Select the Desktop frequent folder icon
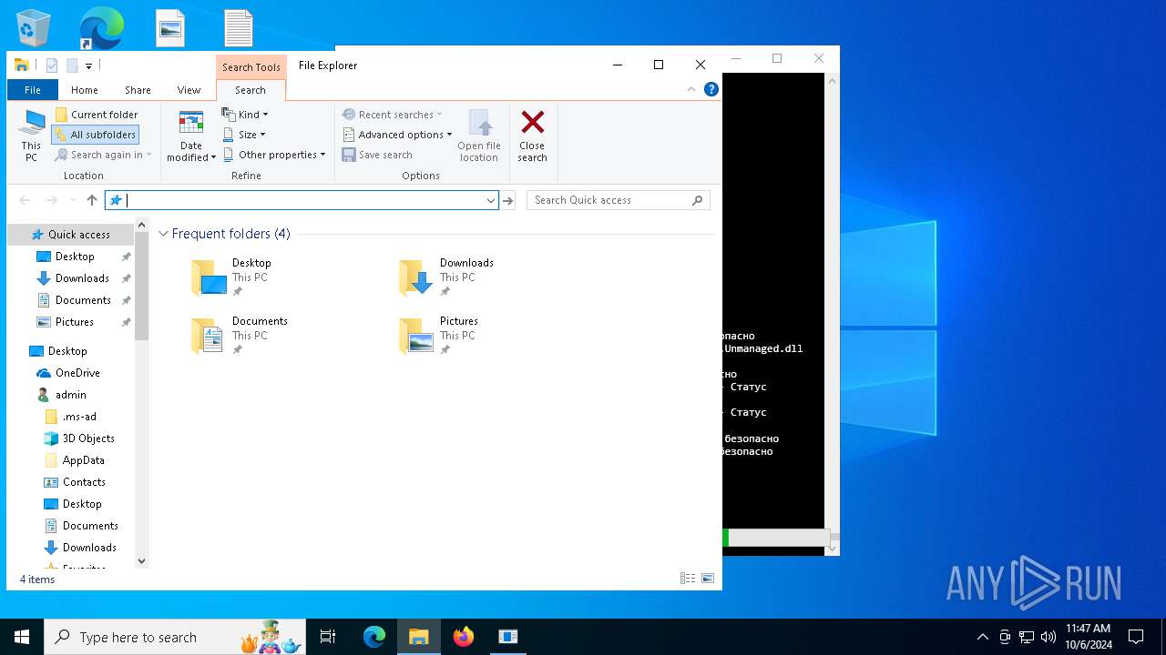 (x=210, y=277)
